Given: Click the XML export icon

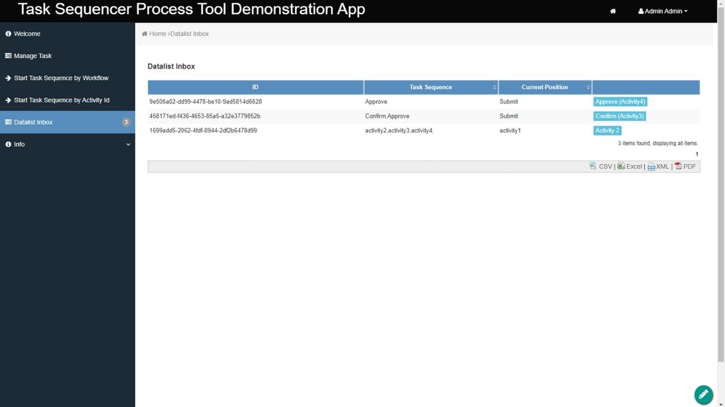Looking at the screenshot, I should pos(651,166).
